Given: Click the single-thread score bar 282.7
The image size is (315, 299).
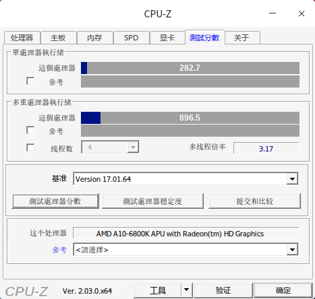Looking at the screenshot, I should click(x=190, y=68).
